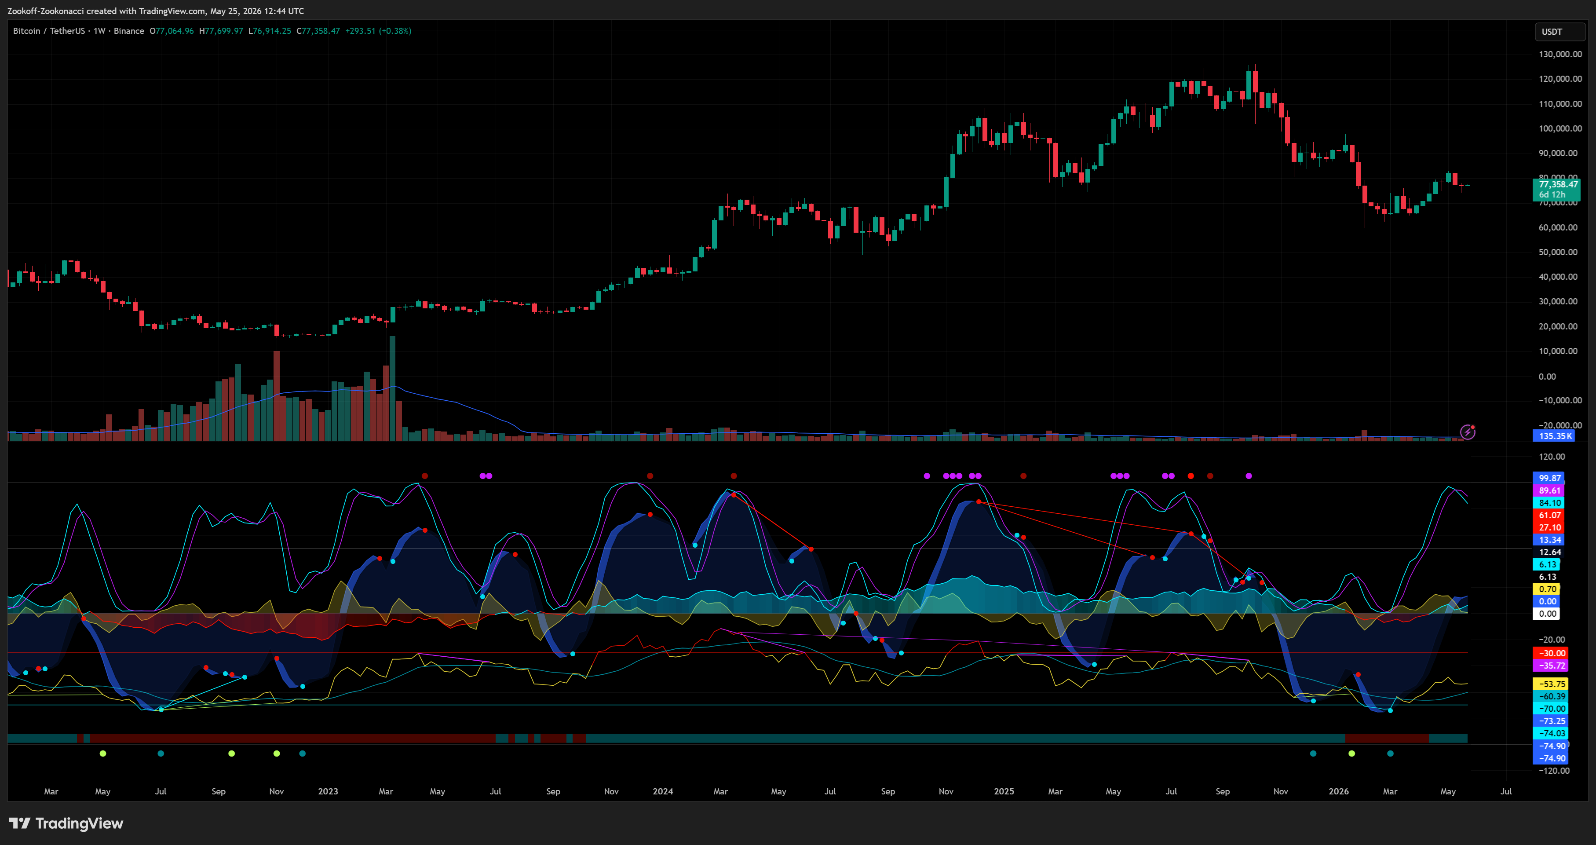Click the cyan 84.10 indicator value
The width and height of the screenshot is (1596, 845).
(1549, 503)
